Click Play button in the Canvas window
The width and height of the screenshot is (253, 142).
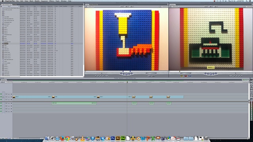coord(211,74)
